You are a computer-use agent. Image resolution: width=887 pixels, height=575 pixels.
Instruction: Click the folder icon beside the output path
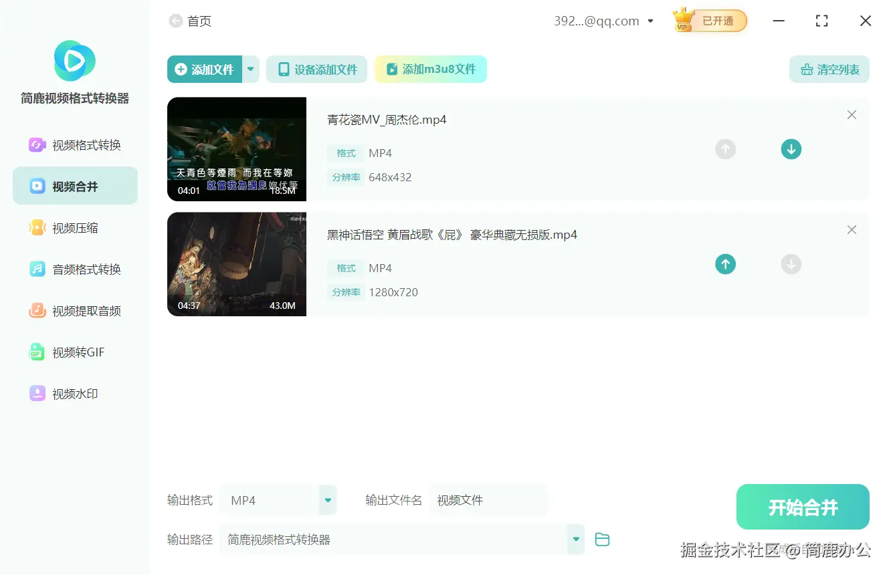pos(601,539)
